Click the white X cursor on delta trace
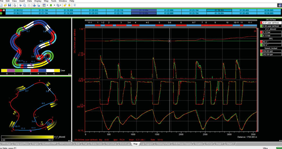 (x=169, y=41)
